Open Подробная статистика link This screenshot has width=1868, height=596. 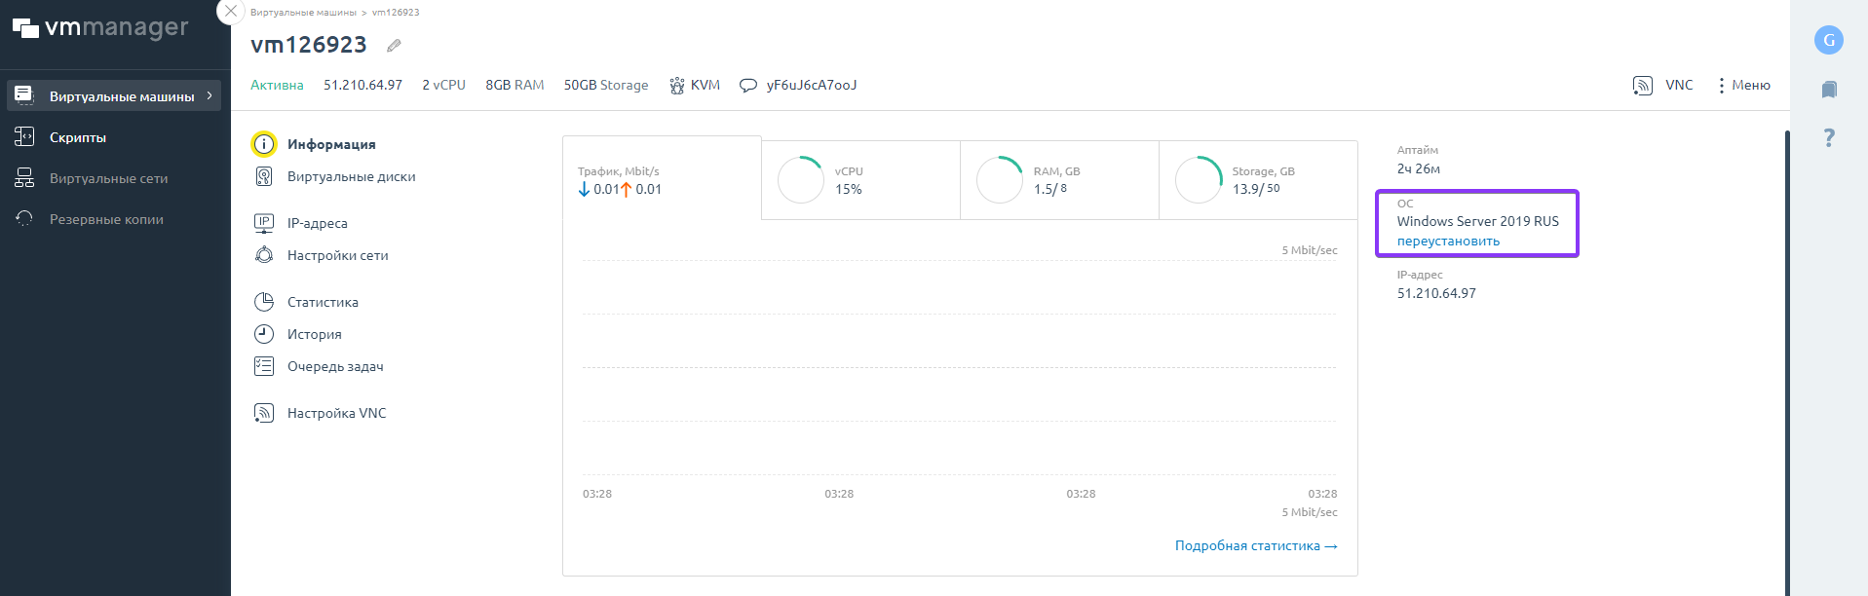(x=1255, y=546)
